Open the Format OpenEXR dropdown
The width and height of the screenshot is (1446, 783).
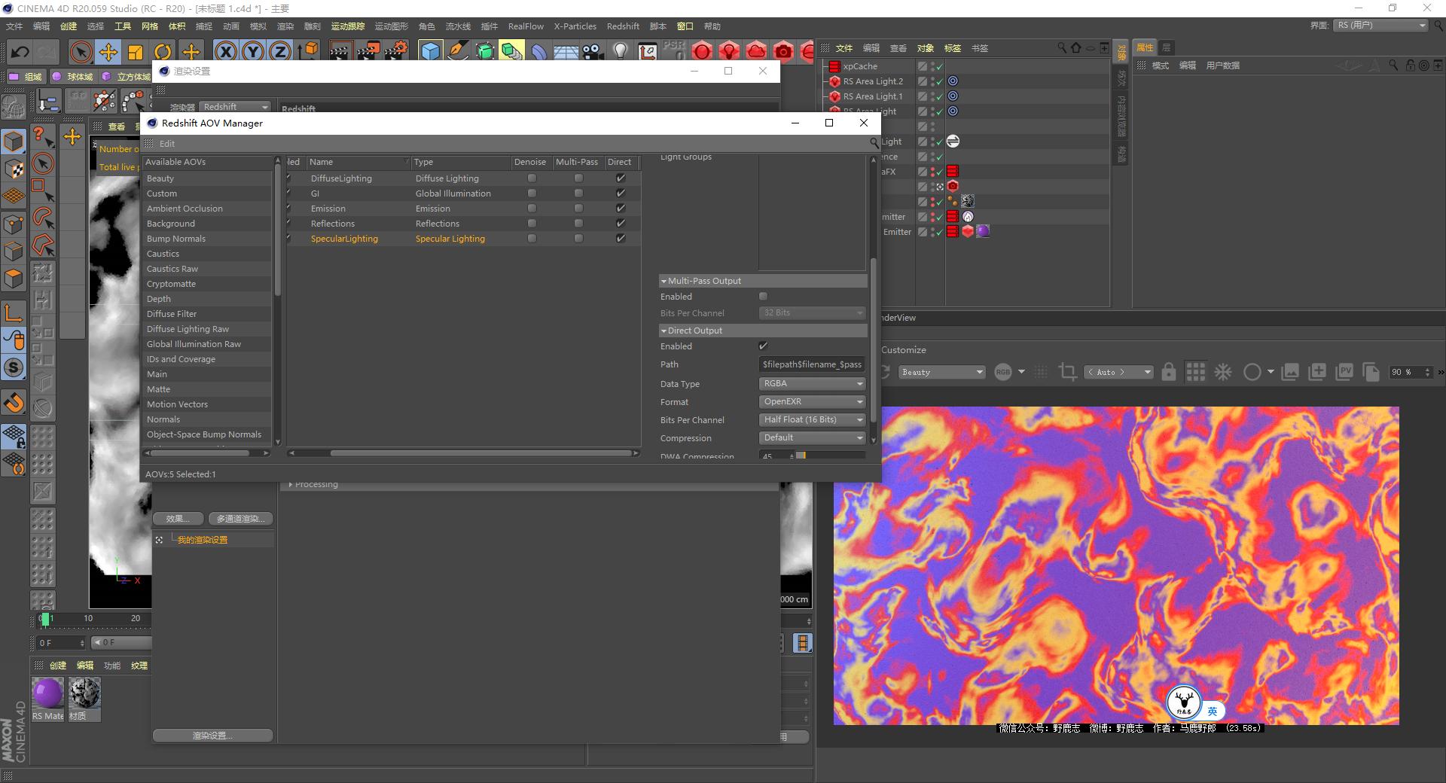[x=811, y=401]
